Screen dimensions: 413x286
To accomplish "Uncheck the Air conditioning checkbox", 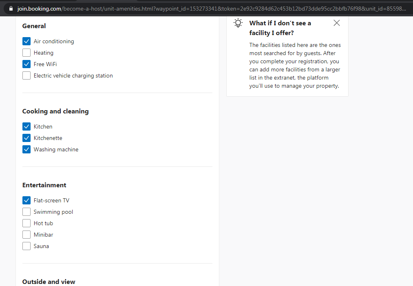I will (x=27, y=41).
